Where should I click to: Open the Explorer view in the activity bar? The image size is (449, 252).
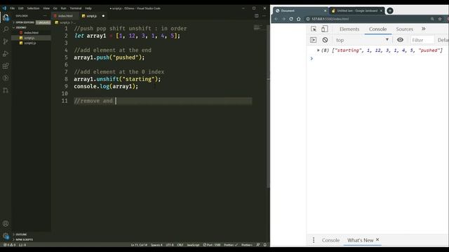(6, 17)
